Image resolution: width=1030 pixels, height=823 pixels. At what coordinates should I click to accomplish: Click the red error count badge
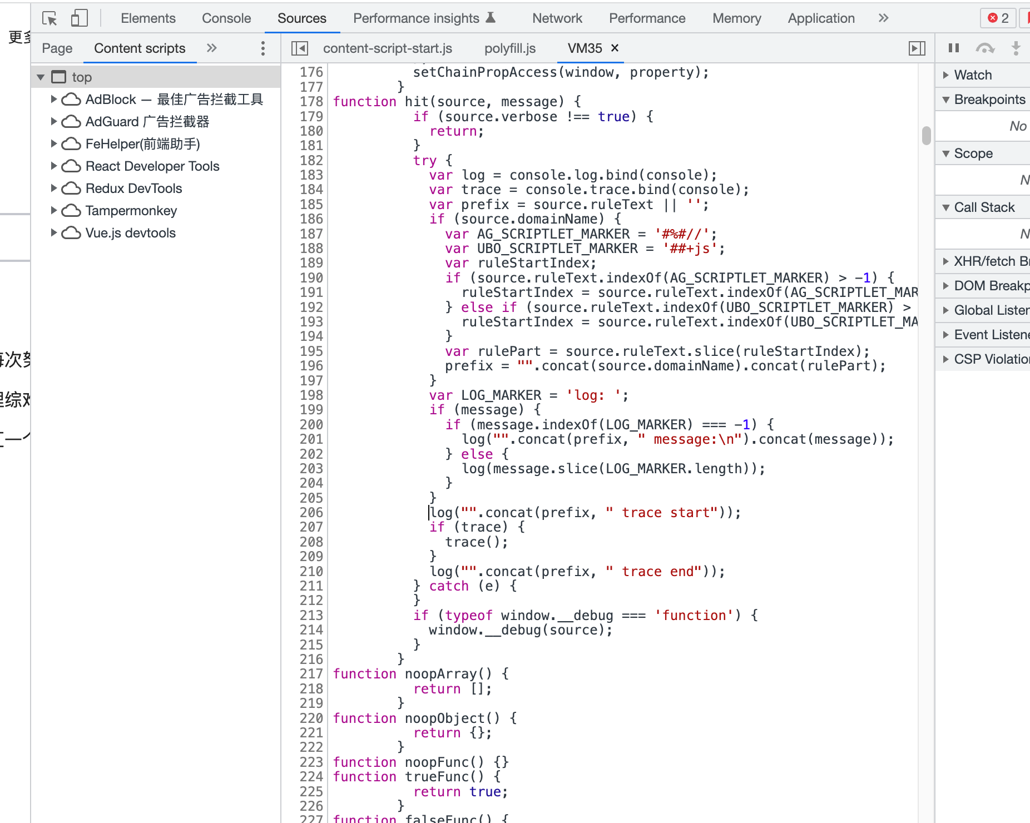[x=998, y=18]
